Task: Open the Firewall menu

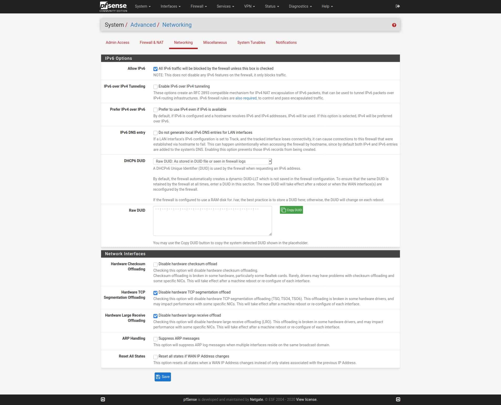Action: [x=199, y=6]
